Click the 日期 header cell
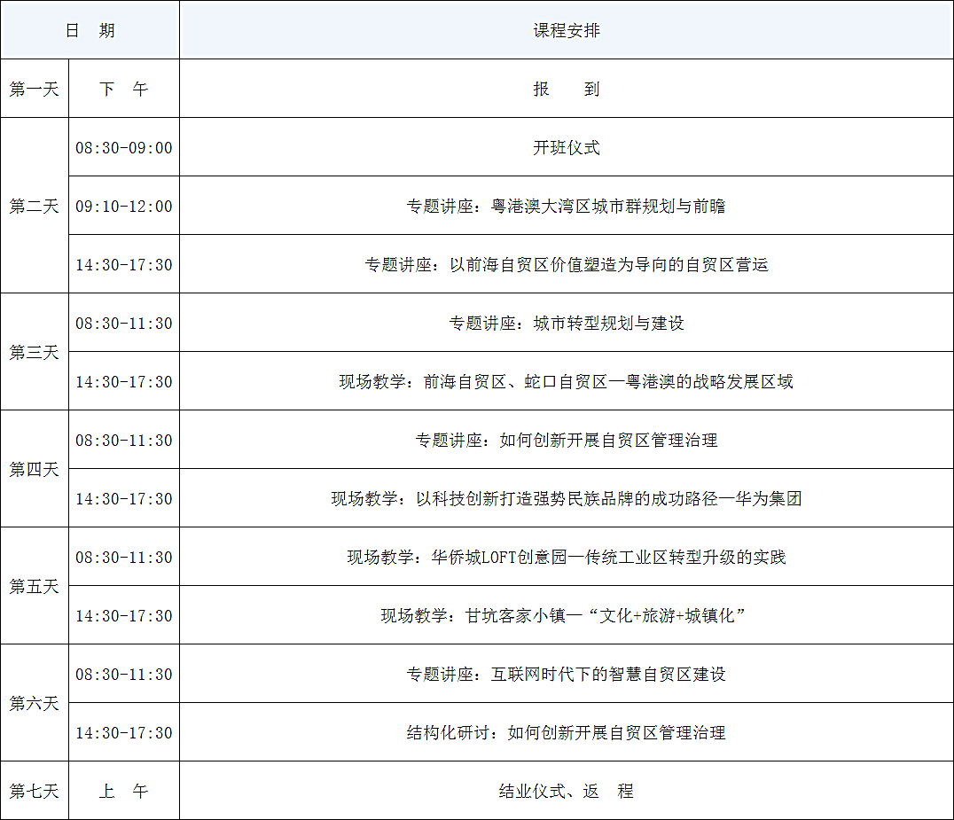954x820 pixels. pyautogui.click(x=90, y=30)
